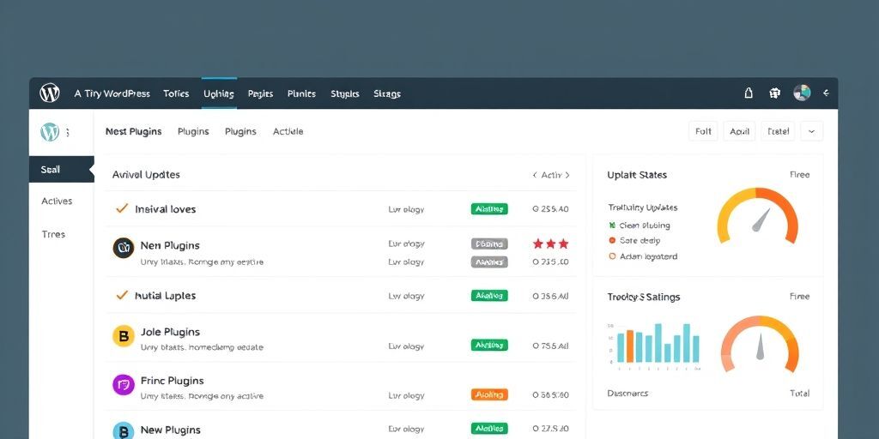Select the Sate dedig legend marker
Image resolution: width=879 pixels, height=439 pixels.
point(612,240)
